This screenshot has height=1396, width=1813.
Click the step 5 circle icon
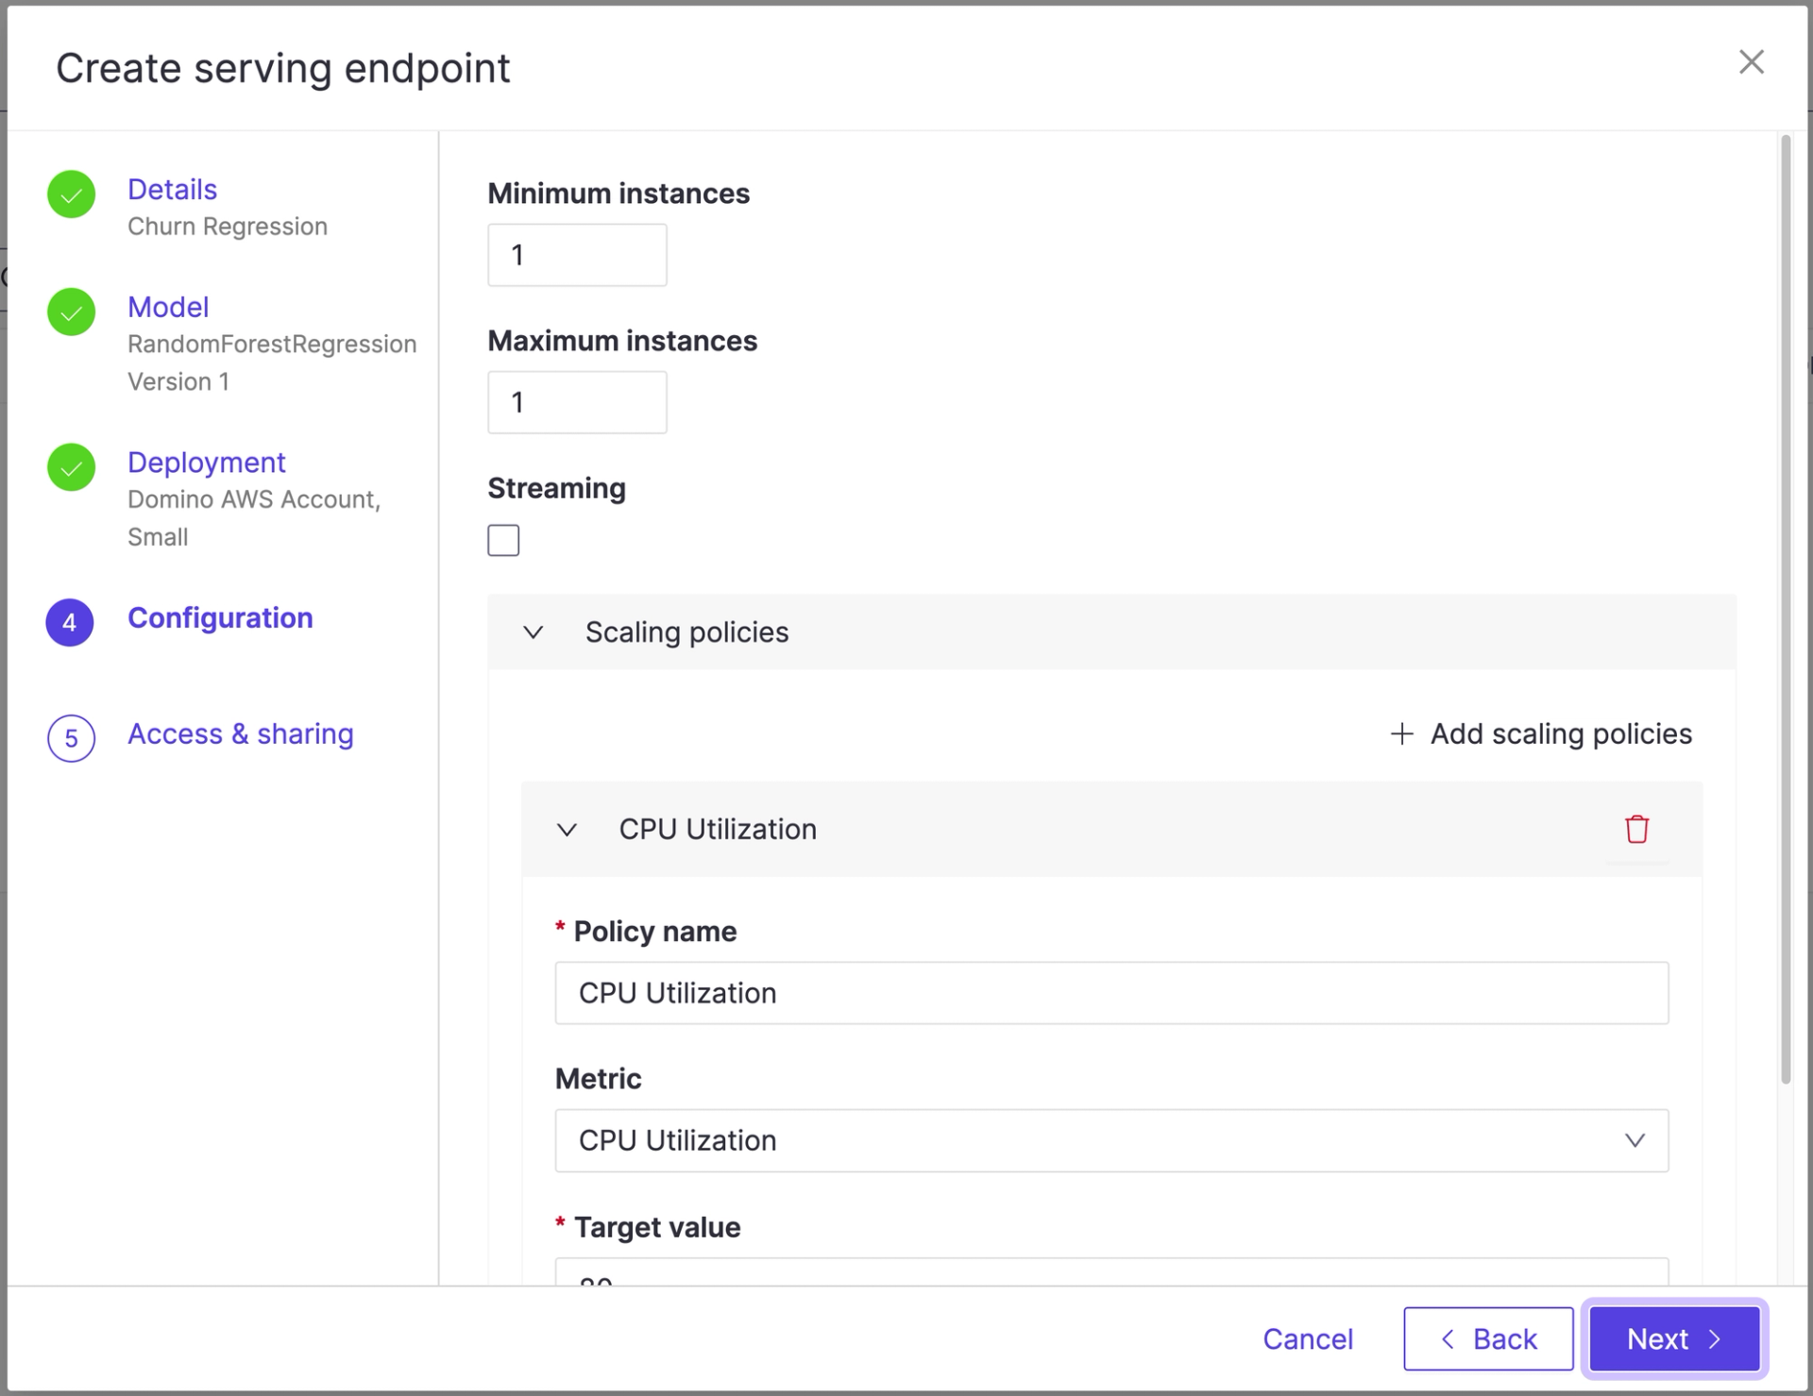[x=72, y=738]
